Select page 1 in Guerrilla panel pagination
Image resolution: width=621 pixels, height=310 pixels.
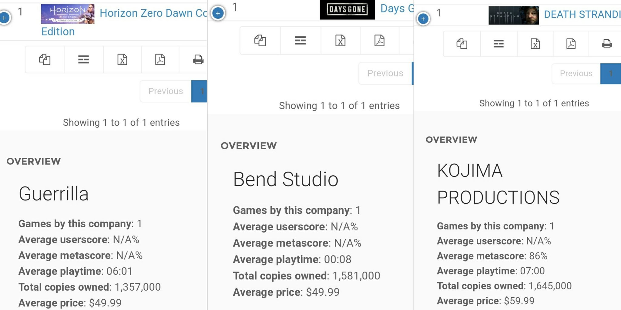click(x=199, y=91)
